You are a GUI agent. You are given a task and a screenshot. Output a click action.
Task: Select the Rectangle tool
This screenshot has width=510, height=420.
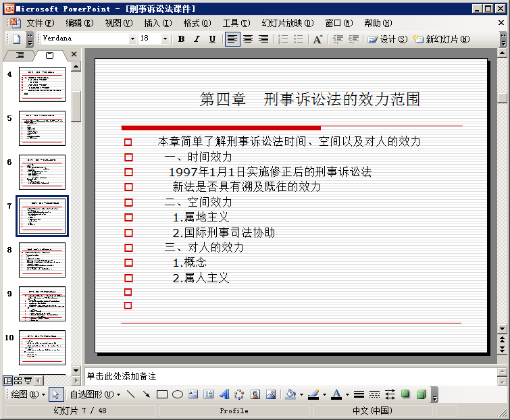point(162,394)
